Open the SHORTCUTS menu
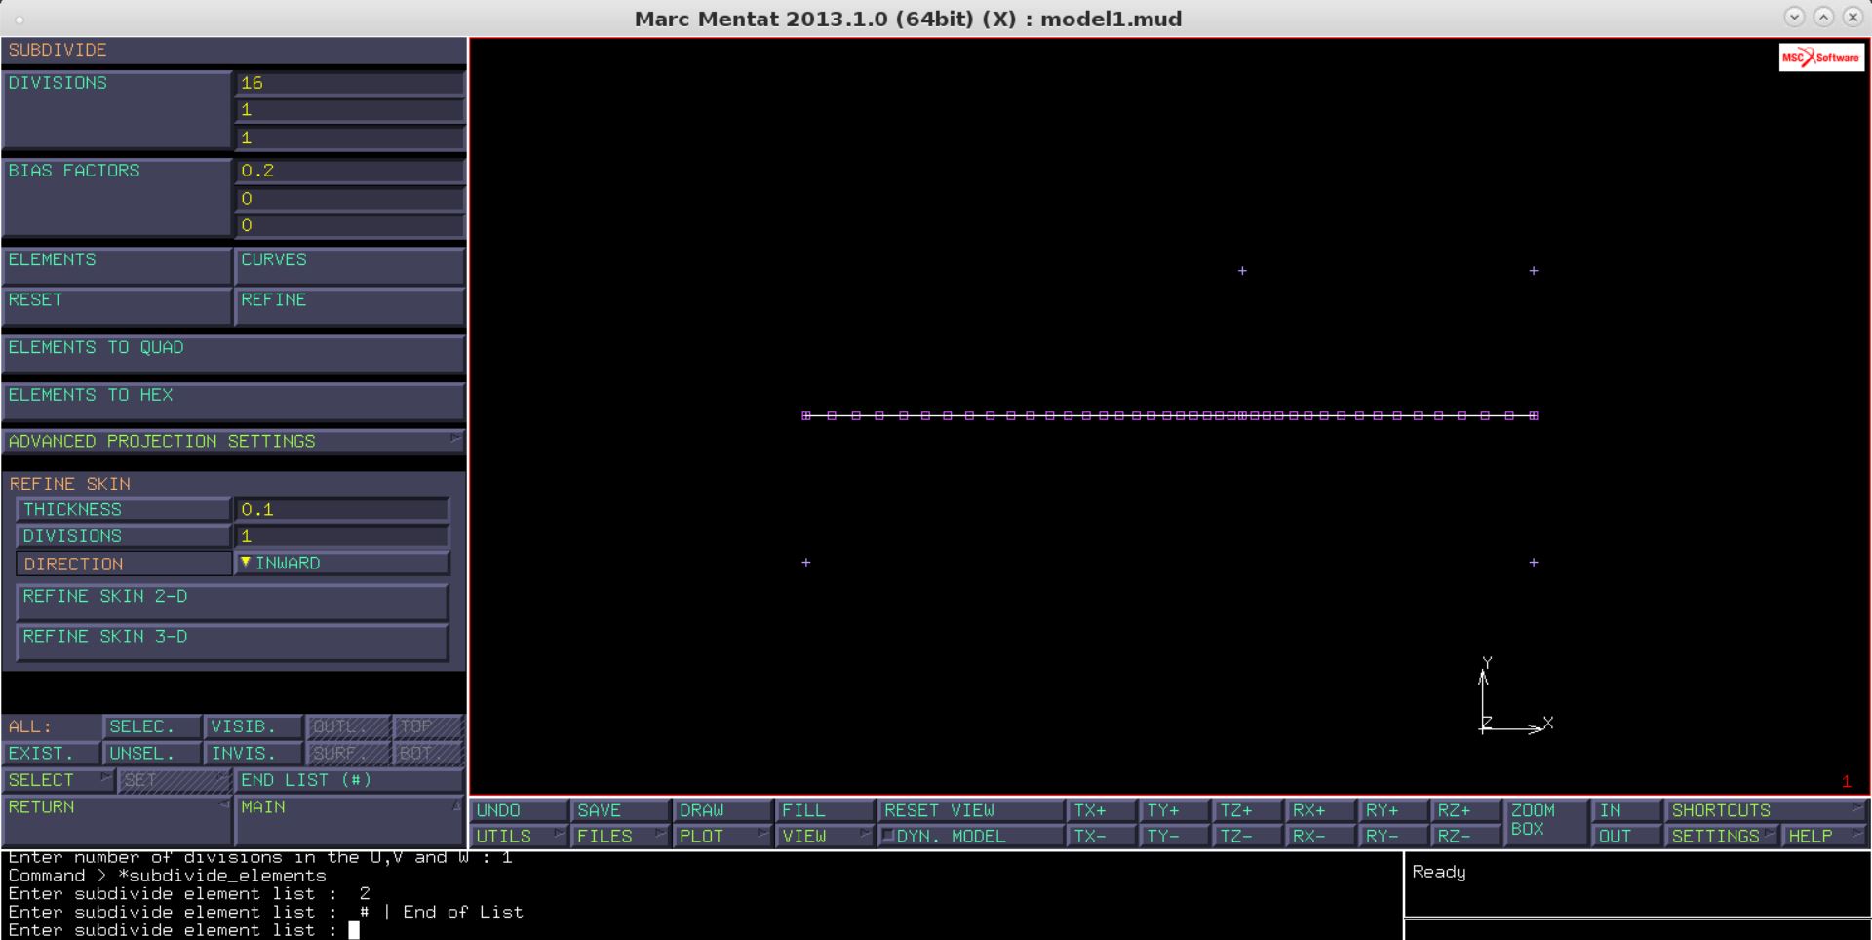Viewport: 1872px width, 940px height. click(1766, 810)
